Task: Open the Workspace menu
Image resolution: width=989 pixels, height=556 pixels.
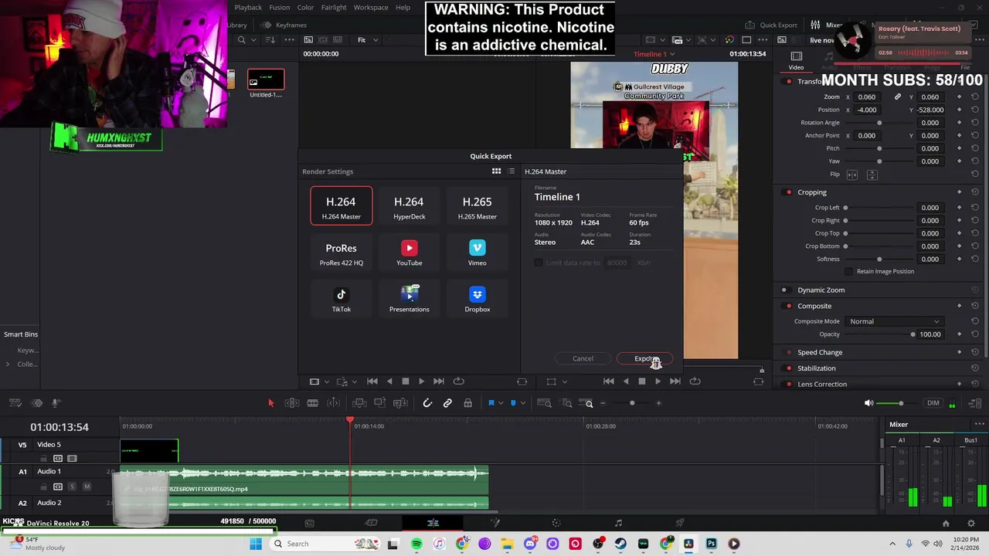Action: tap(371, 8)
